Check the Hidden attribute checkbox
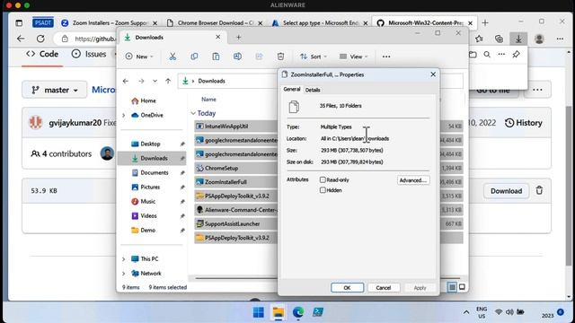Screen dimensions: 575x323 [323, 190]
